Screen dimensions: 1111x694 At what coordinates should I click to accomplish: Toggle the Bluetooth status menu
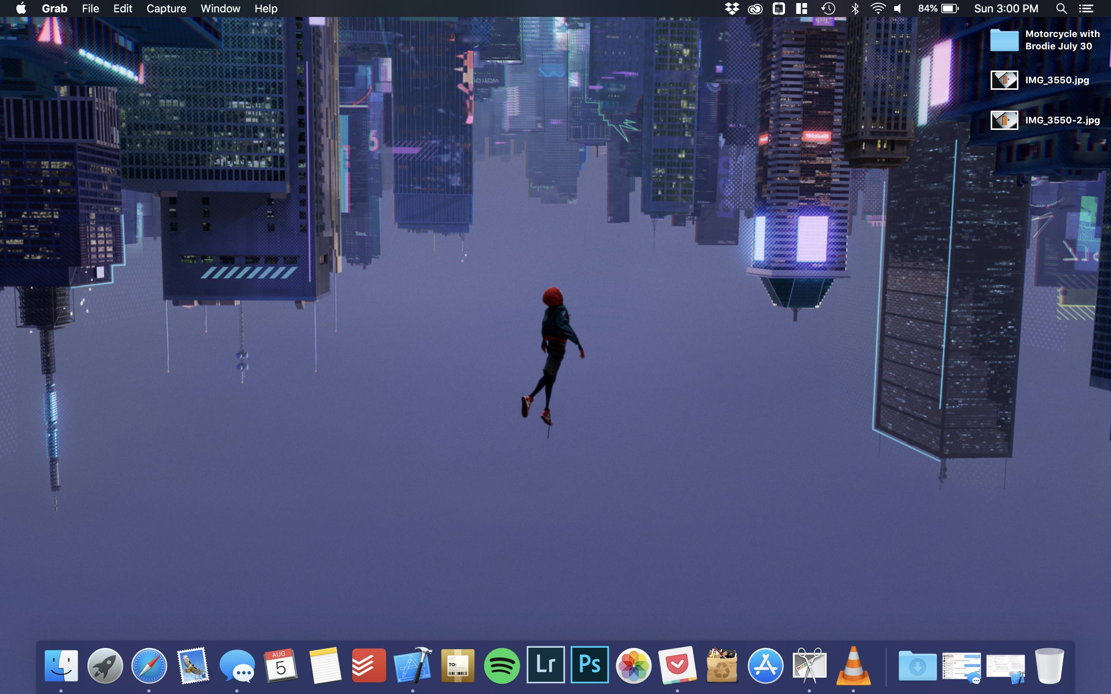(855, 9)
